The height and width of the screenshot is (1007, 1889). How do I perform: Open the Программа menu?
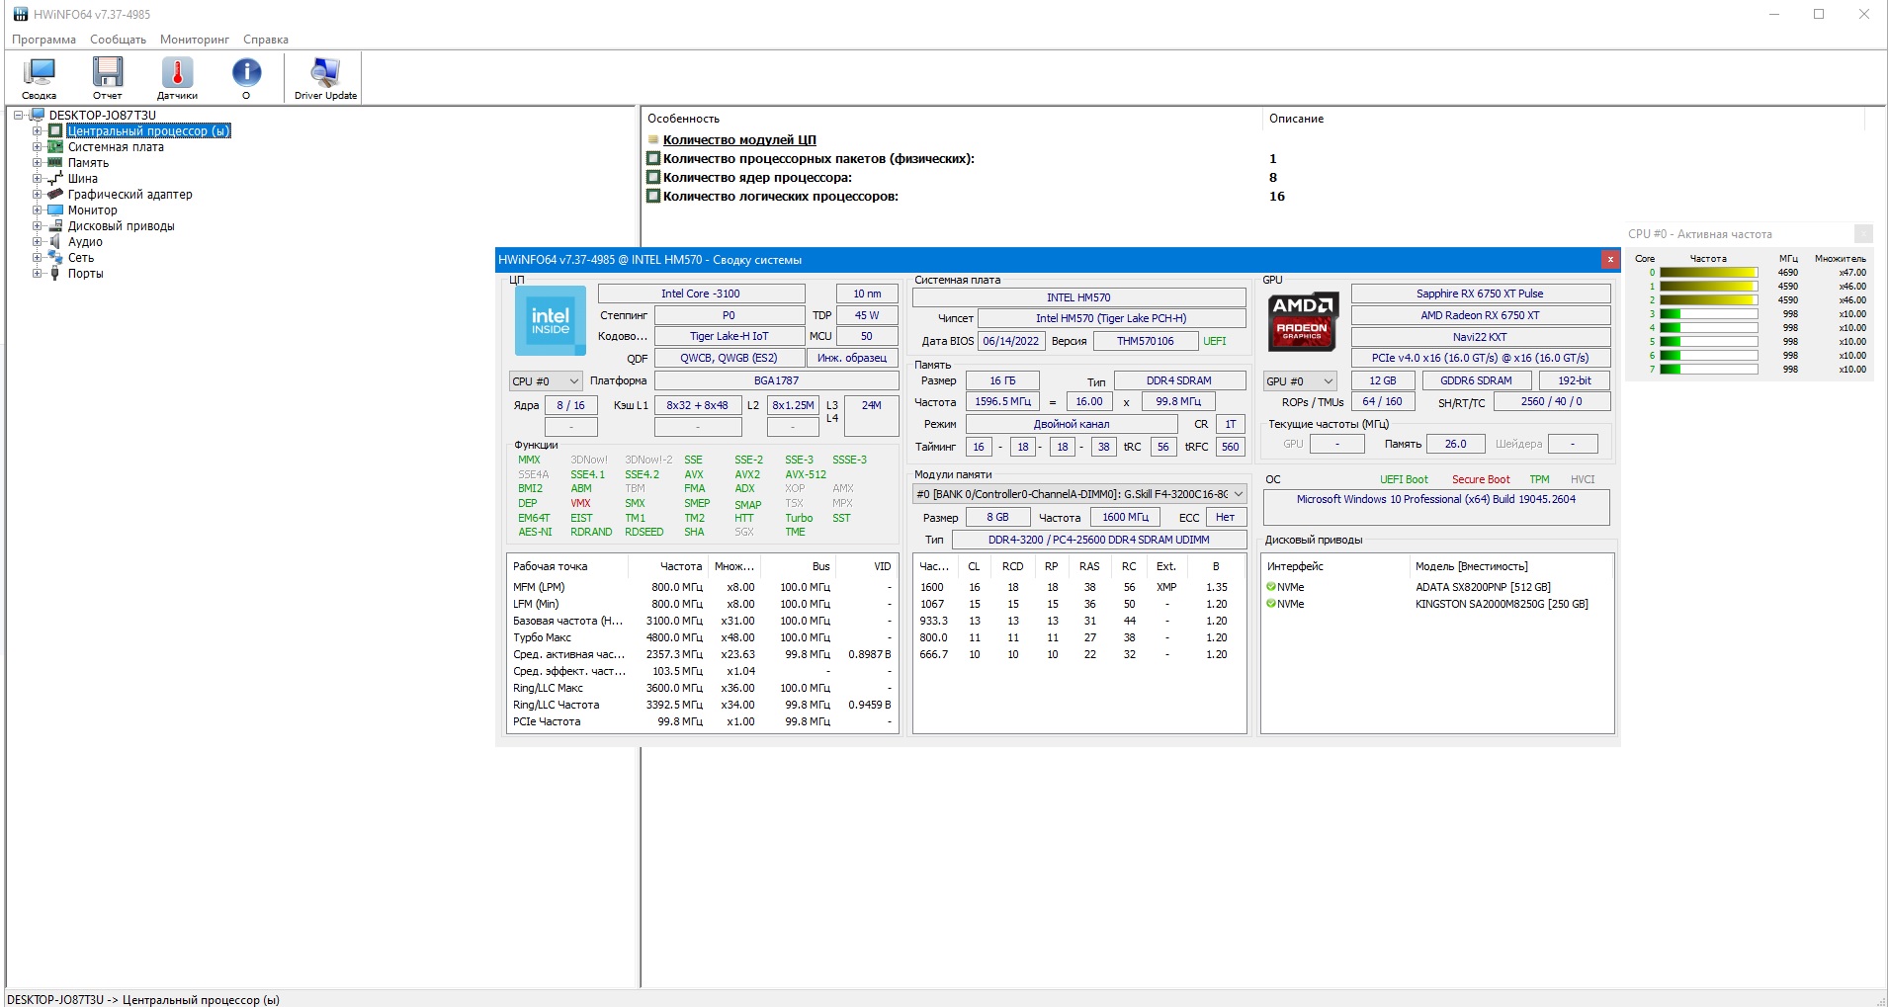point(43,40)
